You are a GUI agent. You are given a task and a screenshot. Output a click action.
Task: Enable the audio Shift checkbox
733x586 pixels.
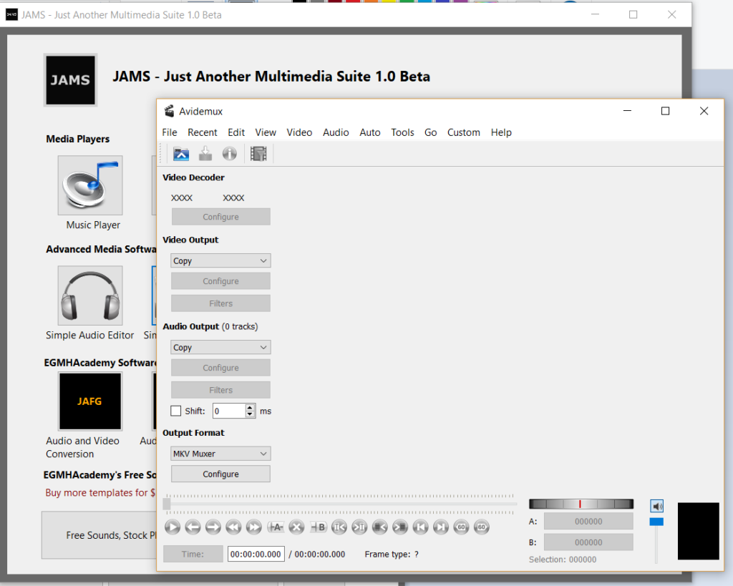pyautogui.click(x=176, y=411)
